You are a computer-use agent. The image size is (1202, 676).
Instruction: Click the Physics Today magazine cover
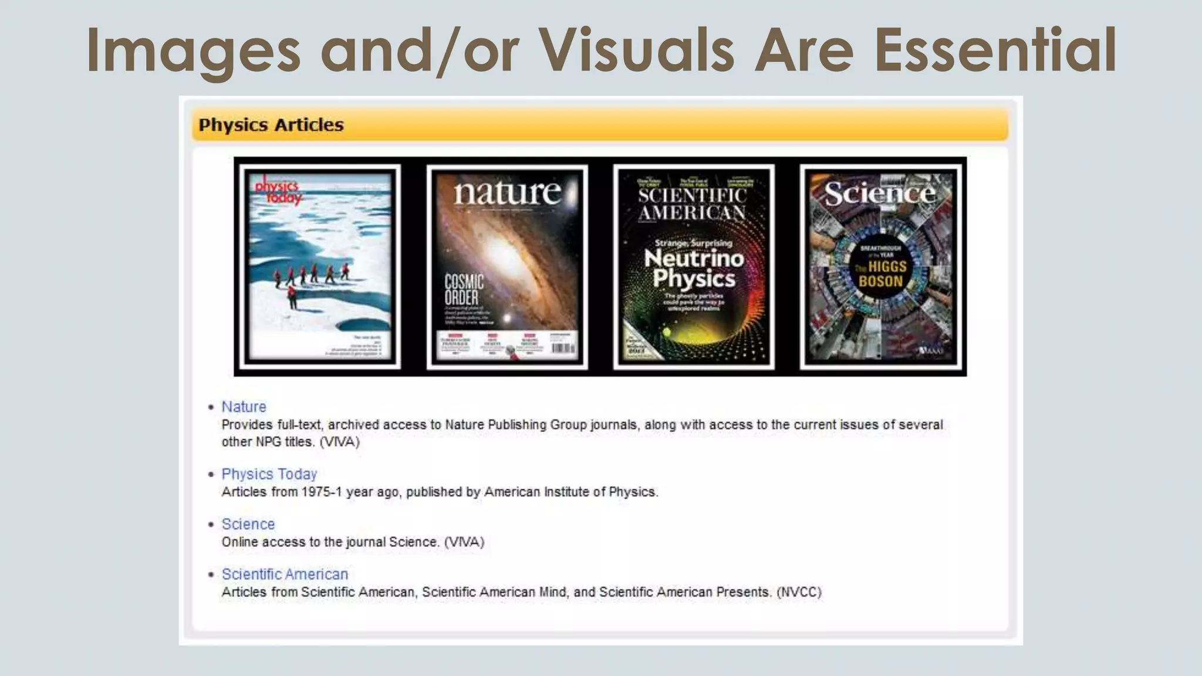[x=320, y=267]
